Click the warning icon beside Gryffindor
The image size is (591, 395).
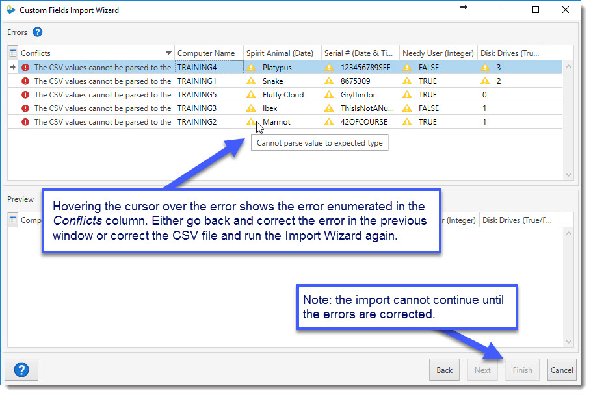pos(329,94)
